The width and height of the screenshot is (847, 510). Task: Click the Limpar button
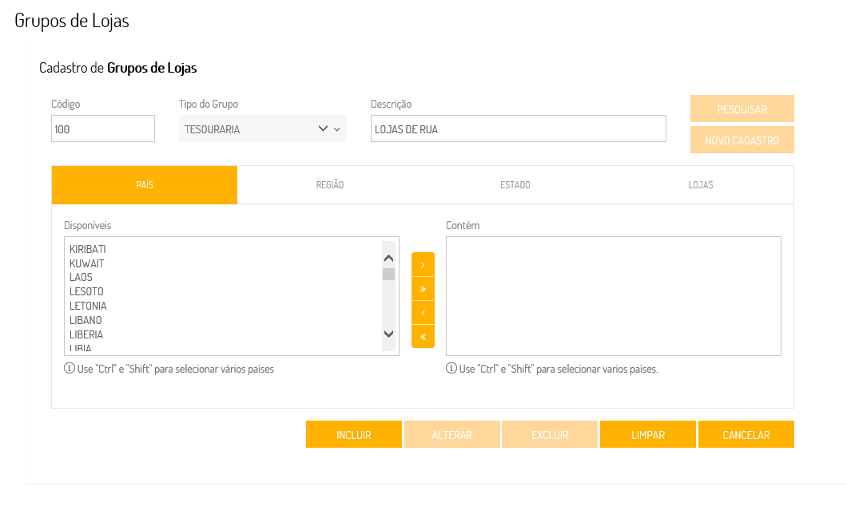click(648, 435)
